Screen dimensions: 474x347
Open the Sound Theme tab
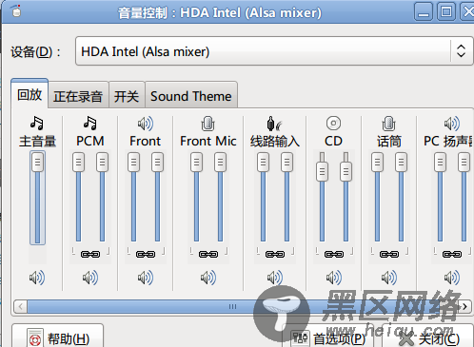click(x=191, y=96)
